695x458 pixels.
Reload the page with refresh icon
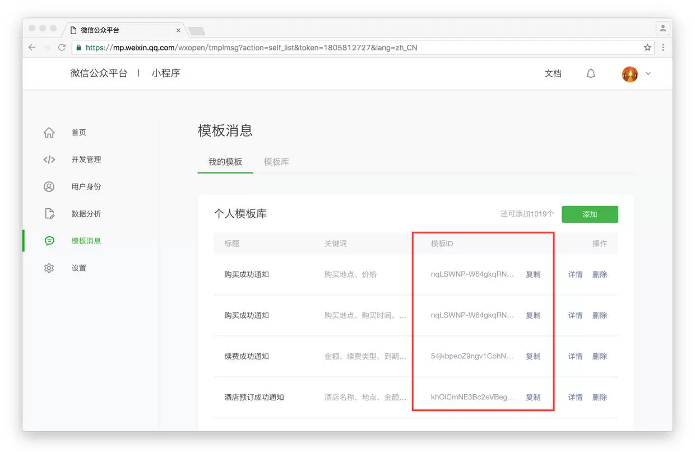pyautogui.click(x=62, y=48)
